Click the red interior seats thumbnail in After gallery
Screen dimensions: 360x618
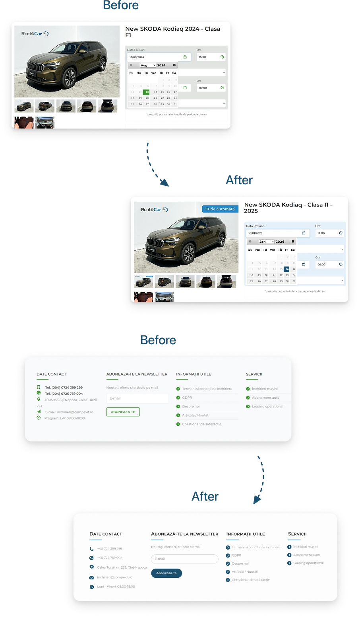(143, 297)
